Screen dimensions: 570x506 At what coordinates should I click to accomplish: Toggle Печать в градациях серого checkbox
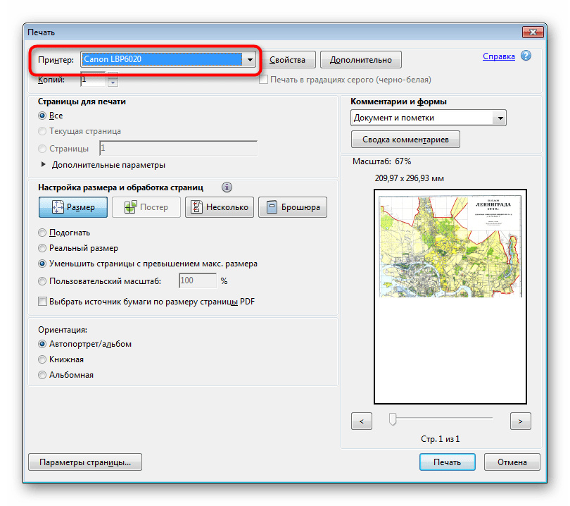coord(263,80)
